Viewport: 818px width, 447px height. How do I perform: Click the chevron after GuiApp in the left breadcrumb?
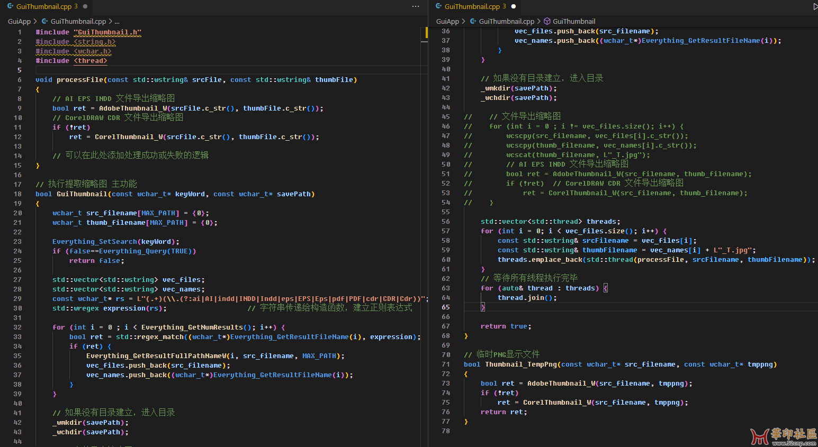pyautogui.click(x=35, y=21)
